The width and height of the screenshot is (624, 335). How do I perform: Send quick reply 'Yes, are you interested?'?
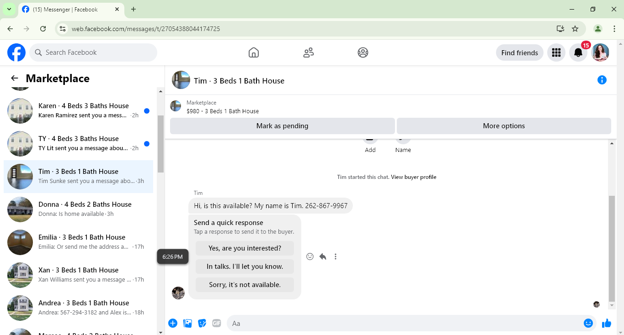click(x=245, y=248)
